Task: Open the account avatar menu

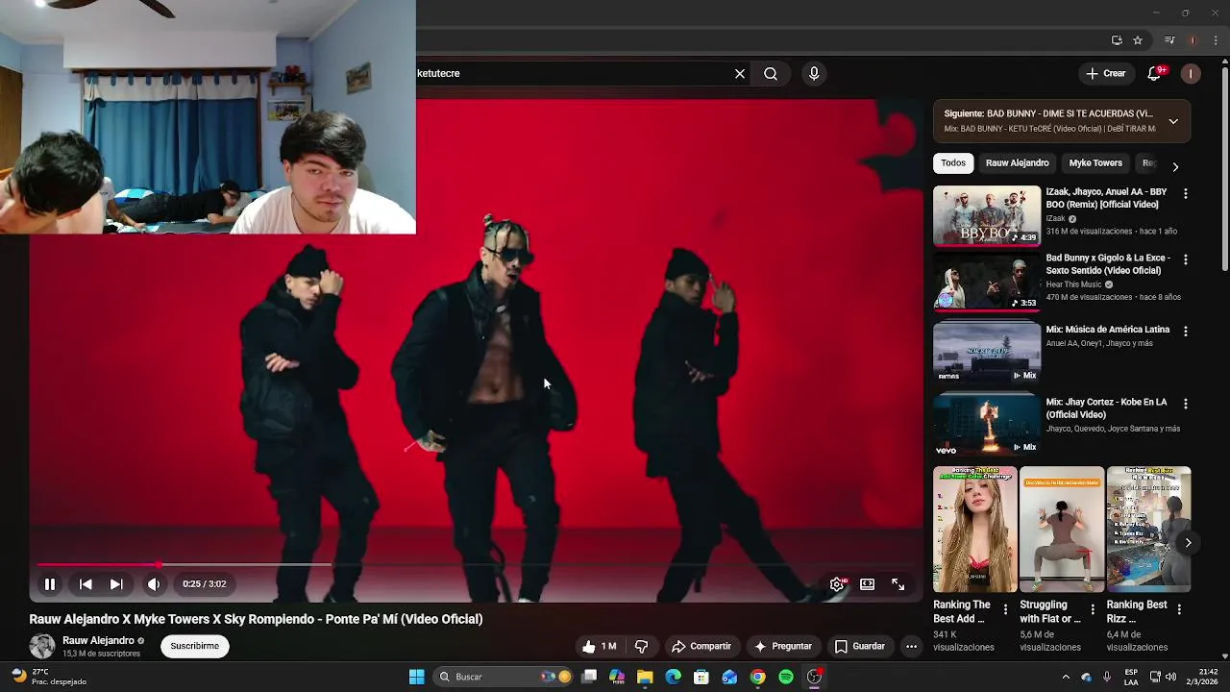Action: (x=1191, y=73)
